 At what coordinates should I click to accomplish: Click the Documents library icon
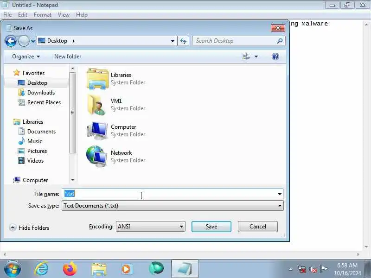(x=21, y=131)
